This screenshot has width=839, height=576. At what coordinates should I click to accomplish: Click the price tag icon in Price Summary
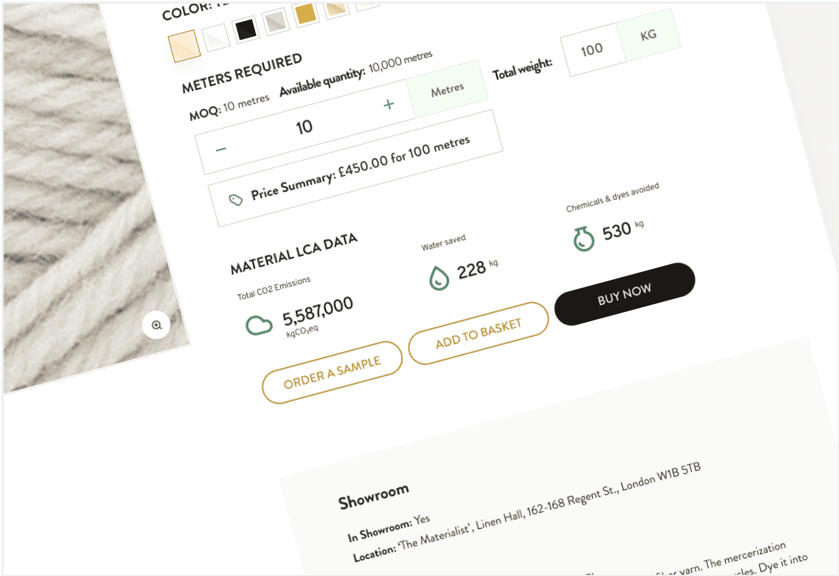coord(236,200)
